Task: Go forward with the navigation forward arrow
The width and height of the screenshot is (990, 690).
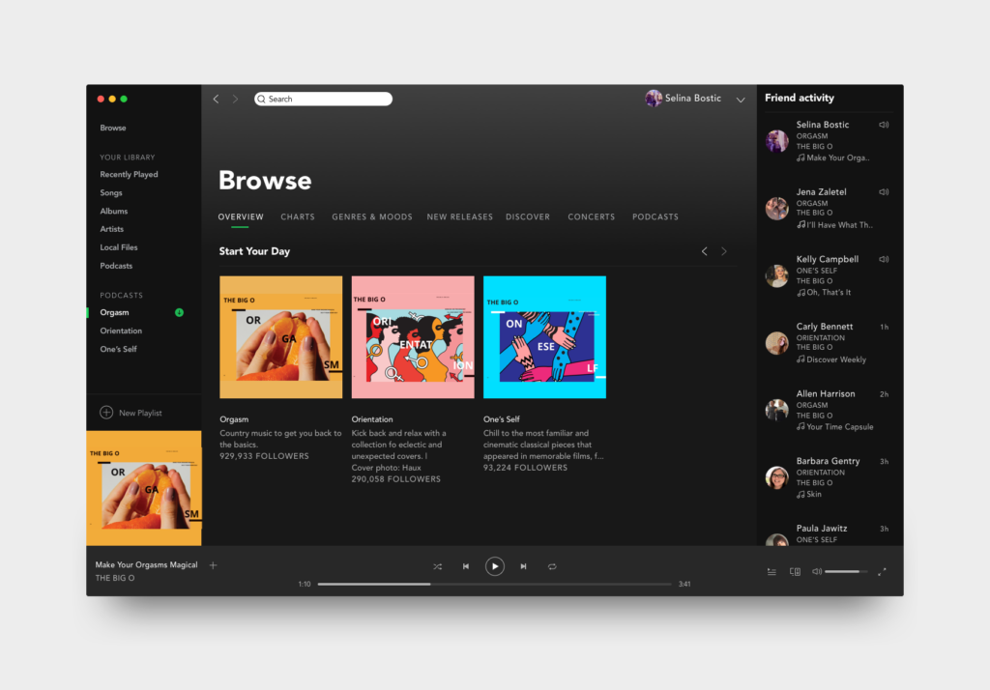Action: coord(236,99)
